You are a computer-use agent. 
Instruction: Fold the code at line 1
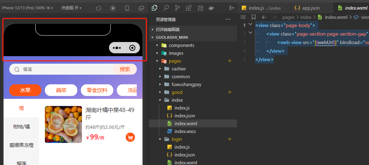[250, 24]
